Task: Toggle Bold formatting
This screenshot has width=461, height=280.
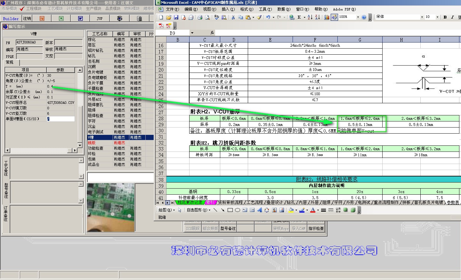Action: [x=445, y=17]
